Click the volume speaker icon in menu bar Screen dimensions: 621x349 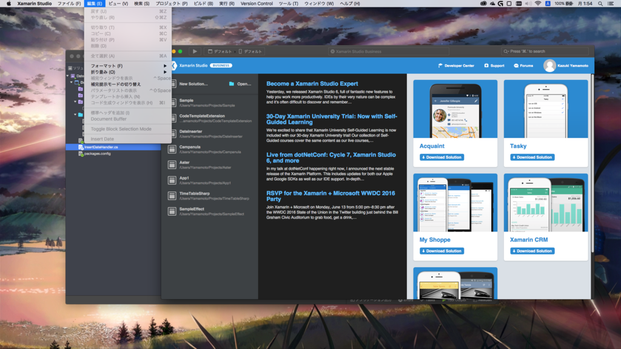[528, 4]
